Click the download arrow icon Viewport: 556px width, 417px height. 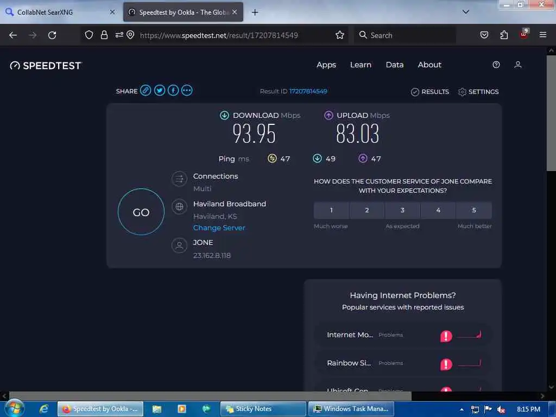pyautogui.click(x=224, y=115)
